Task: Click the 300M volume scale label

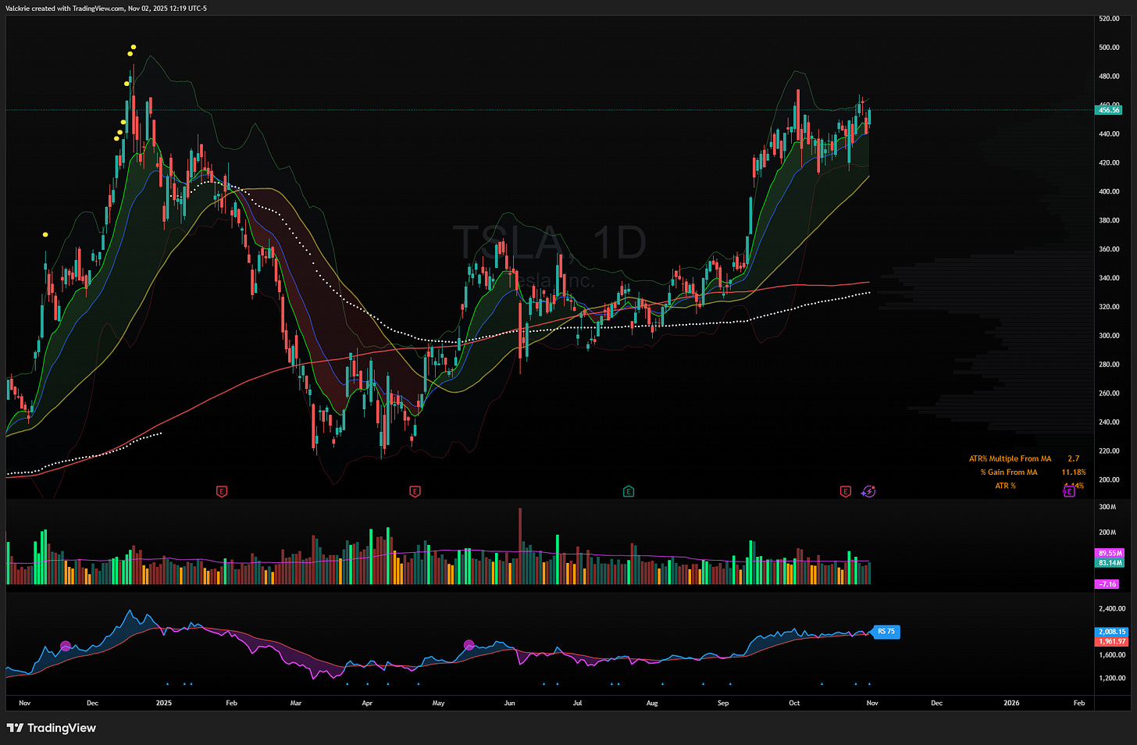Action: tap(1107, 507)
